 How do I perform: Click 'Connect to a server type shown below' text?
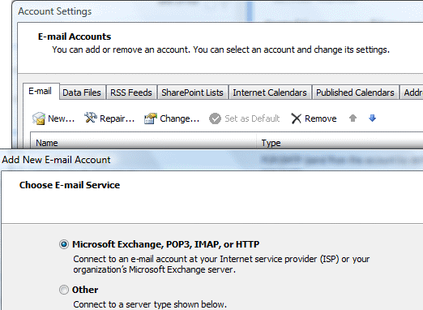(x=150, y=304)
